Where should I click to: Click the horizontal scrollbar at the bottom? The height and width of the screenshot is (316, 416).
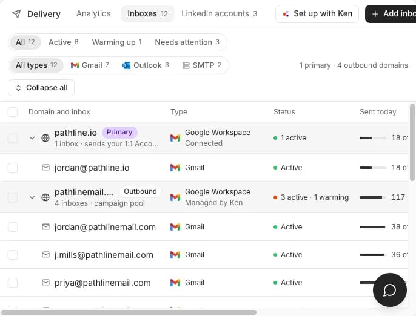[x=129, y=312]
